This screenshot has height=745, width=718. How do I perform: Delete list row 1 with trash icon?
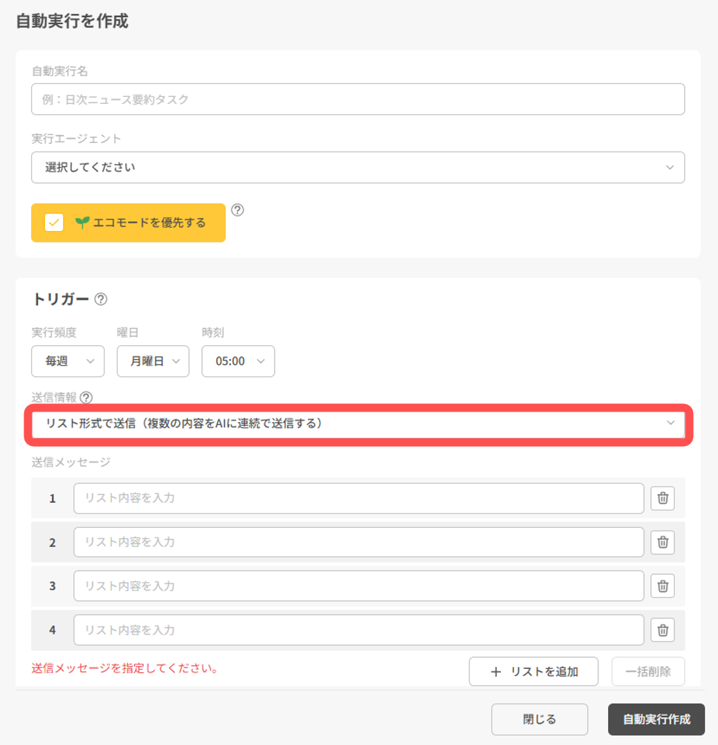[x=663, y=498]
